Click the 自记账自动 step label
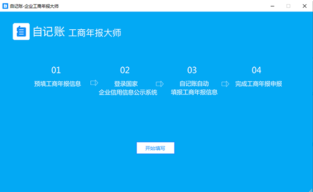Image resolution: width=313 pixels, height=192 pixels. pos(194,83)
